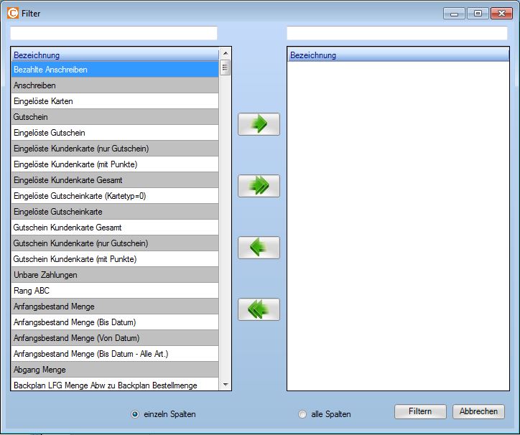Screen dimensions: 520x435
Task: Select 'Eingelöste Gutscheinkarte (Kartetyp=0)' entry
Action: [x=115, y=196]
